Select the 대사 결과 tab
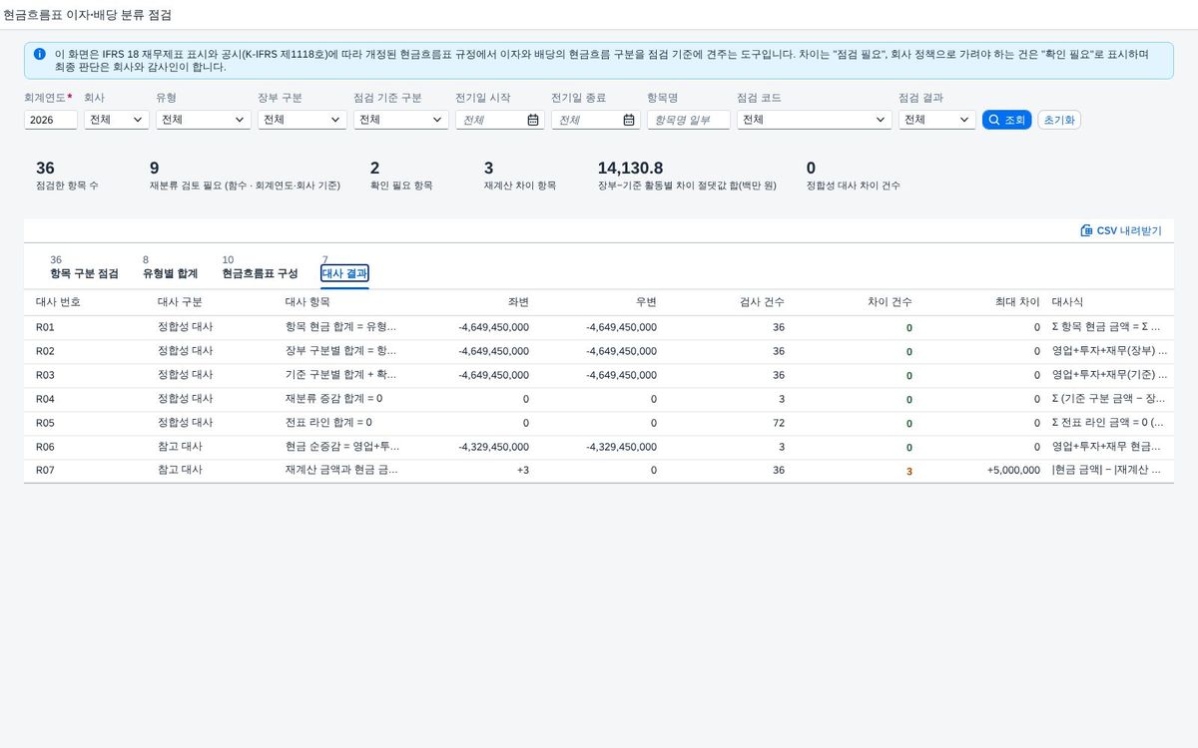Image resolution: width=1198 pixels, height=748 pixels. 344,273
